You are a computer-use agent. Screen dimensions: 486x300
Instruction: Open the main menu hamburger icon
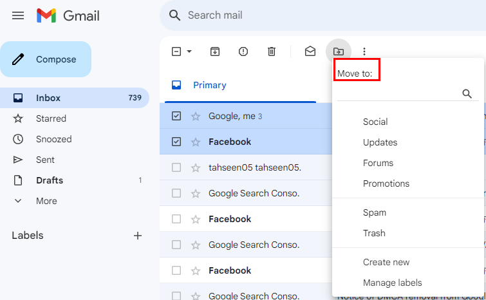pos(18,15)
